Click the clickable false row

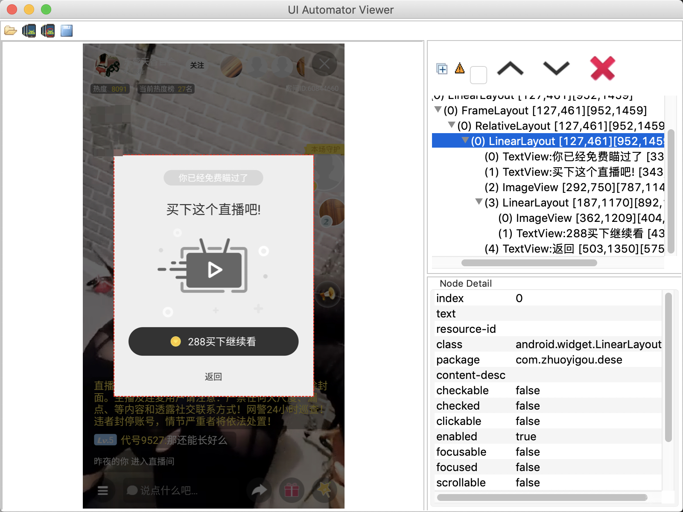coord(548,421)
